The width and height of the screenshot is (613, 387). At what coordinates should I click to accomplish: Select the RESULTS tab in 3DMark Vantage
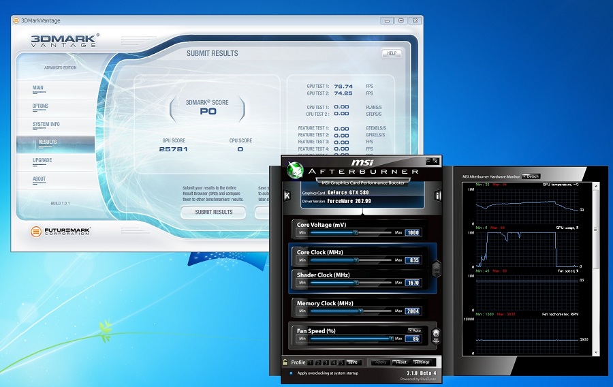click(x=56, y=144)
